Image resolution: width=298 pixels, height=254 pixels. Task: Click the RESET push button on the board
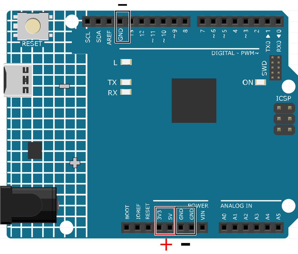(33, 26)
